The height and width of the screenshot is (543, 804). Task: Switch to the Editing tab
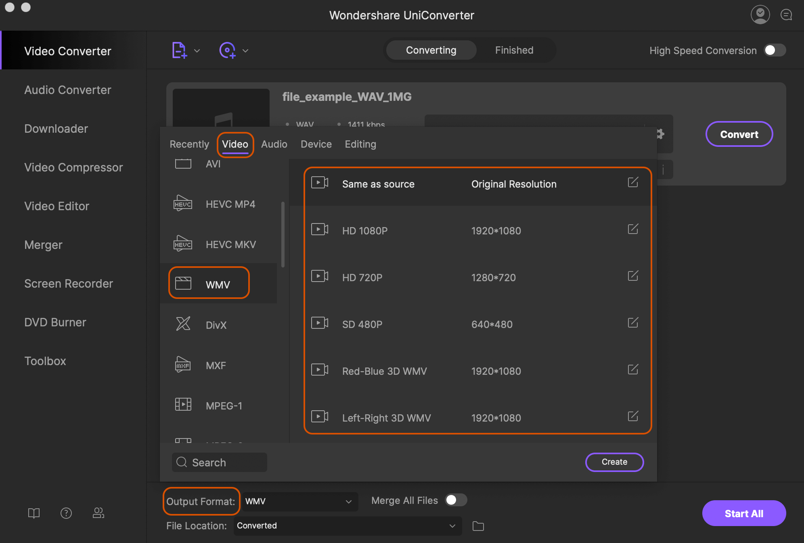coord(360,144)
